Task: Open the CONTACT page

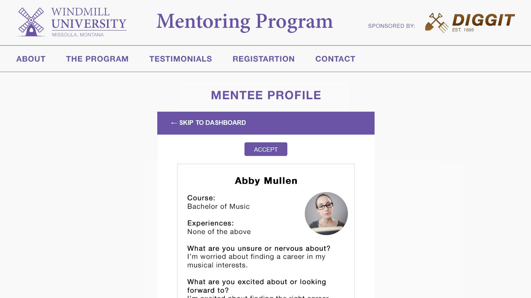Action: point(335,59)
